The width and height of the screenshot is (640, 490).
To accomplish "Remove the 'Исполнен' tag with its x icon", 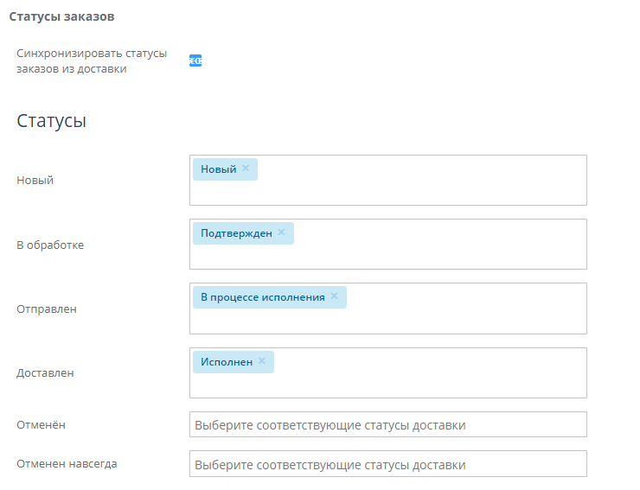I will pyautogui.click(x=262, y=361).
